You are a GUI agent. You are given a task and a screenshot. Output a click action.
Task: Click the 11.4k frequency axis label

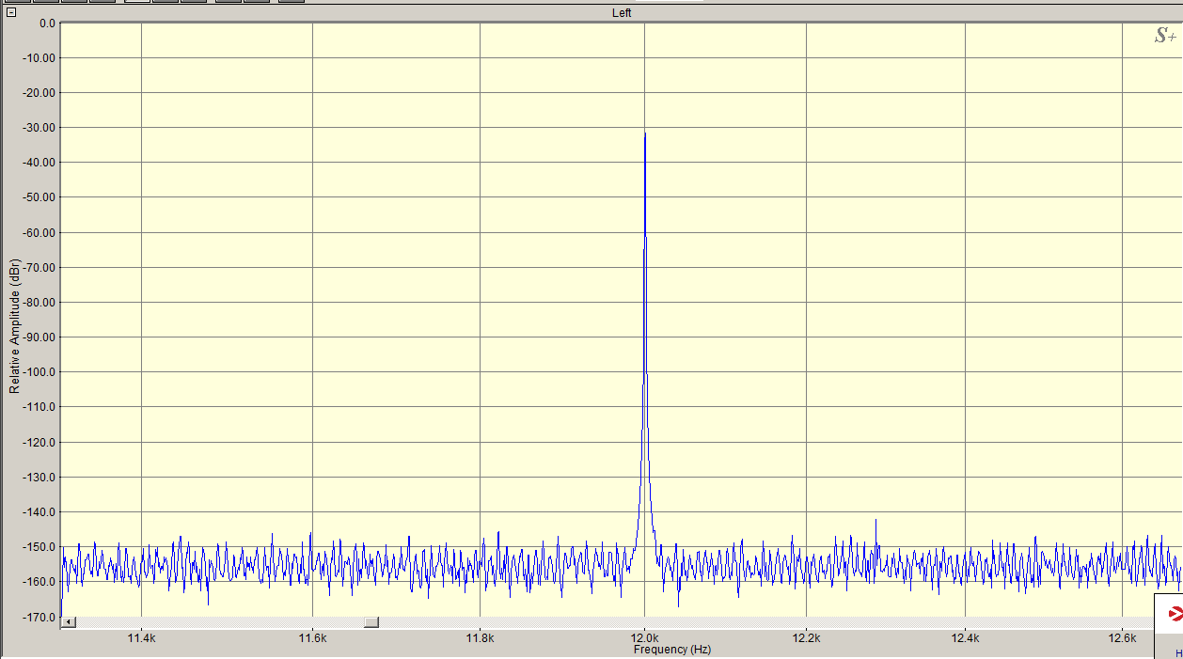coord(141,638)
